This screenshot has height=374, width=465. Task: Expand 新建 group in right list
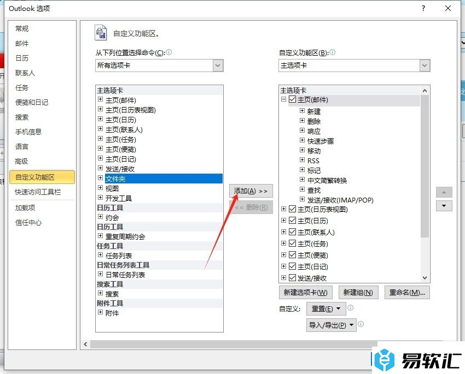[x=302, y=111]
